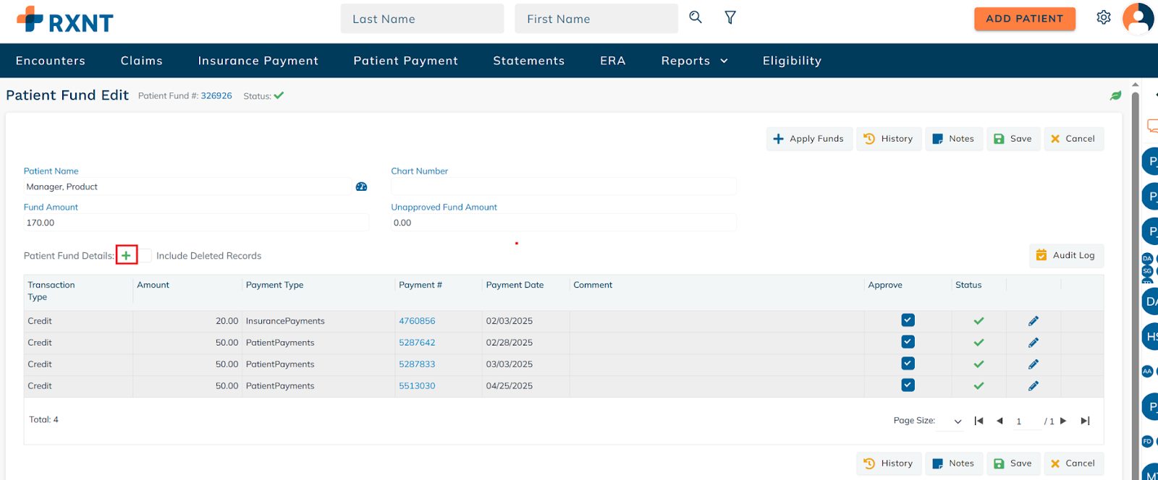Click the search magnifier icon
Screen dimensions: 1158x480
coord(696,17)
